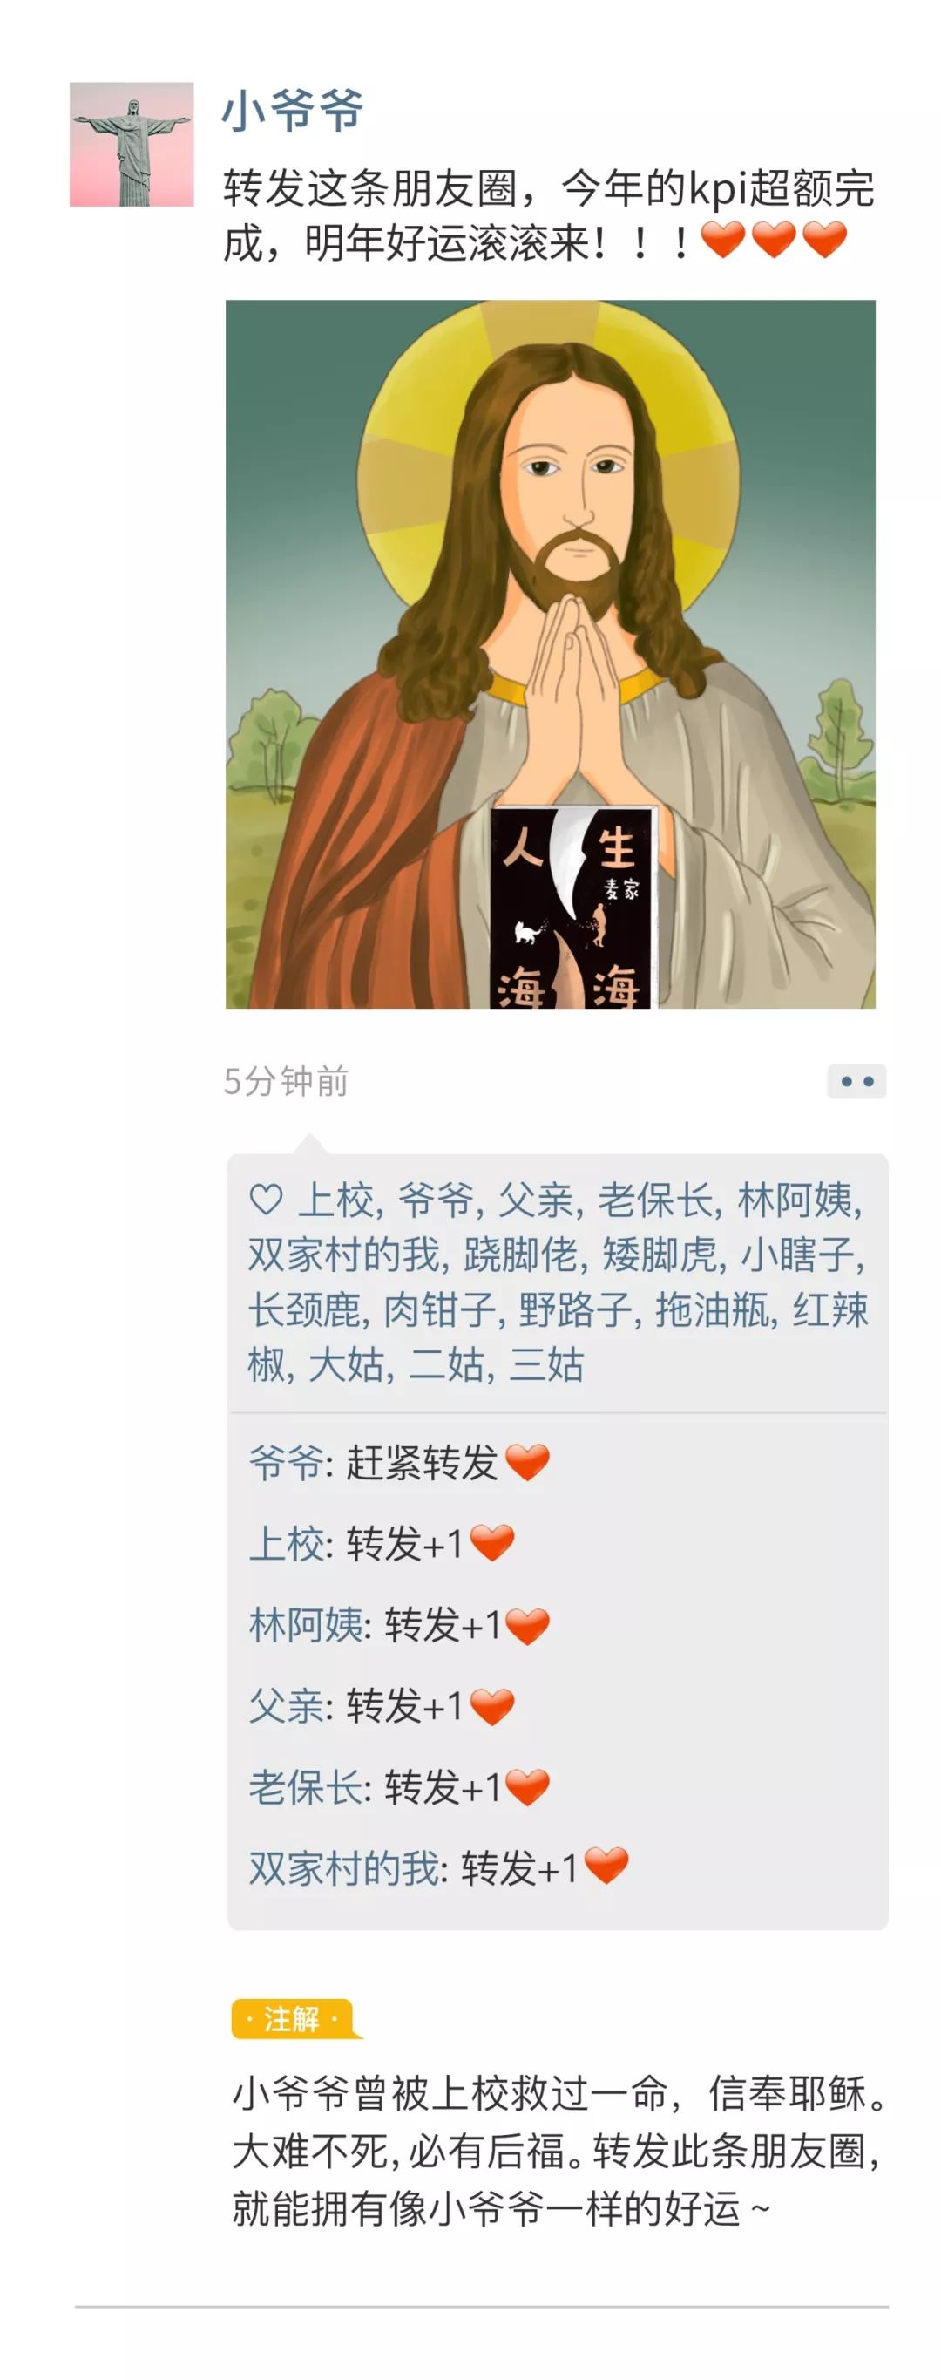
Task: Open the 小爷爷 username link
Action: click(293, 111)
